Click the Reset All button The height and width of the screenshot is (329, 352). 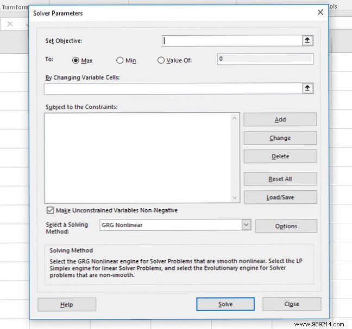click(280, 179)
